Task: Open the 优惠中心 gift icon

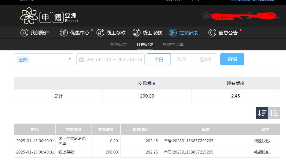Action: (64, 33)
